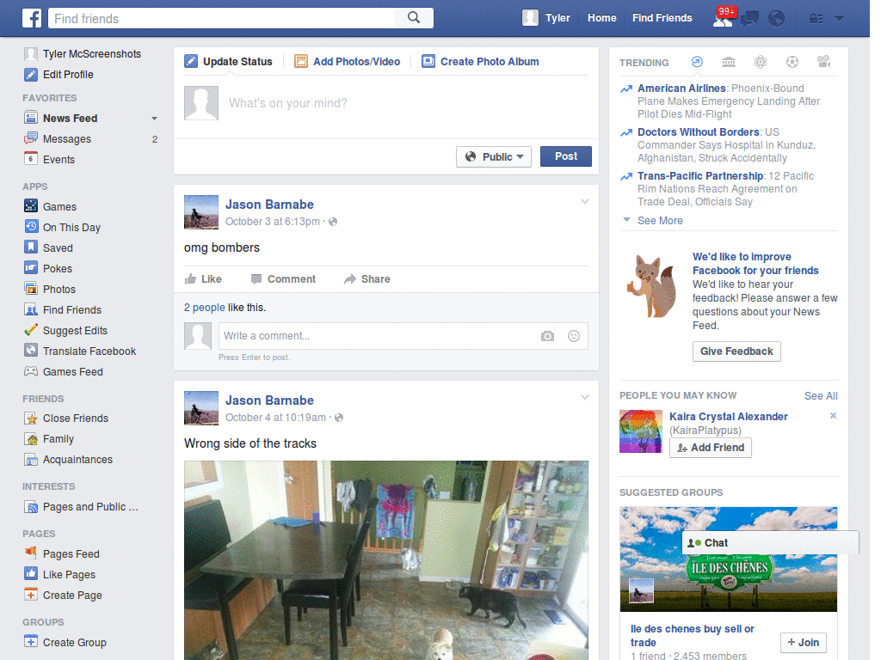Switch to Create Photo Album tab
The image size is (881, 660).
pyautogui.click(x=480, y=62)
